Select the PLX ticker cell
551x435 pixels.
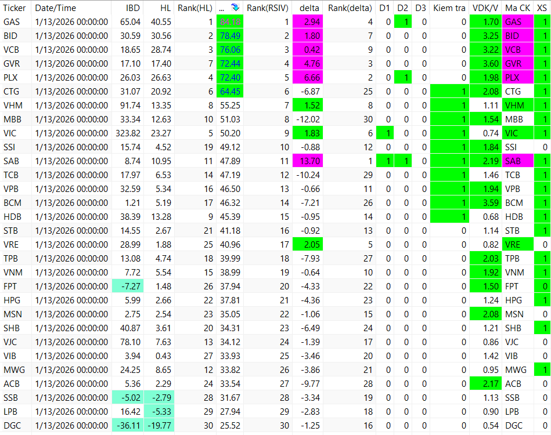tap(16, 78)
